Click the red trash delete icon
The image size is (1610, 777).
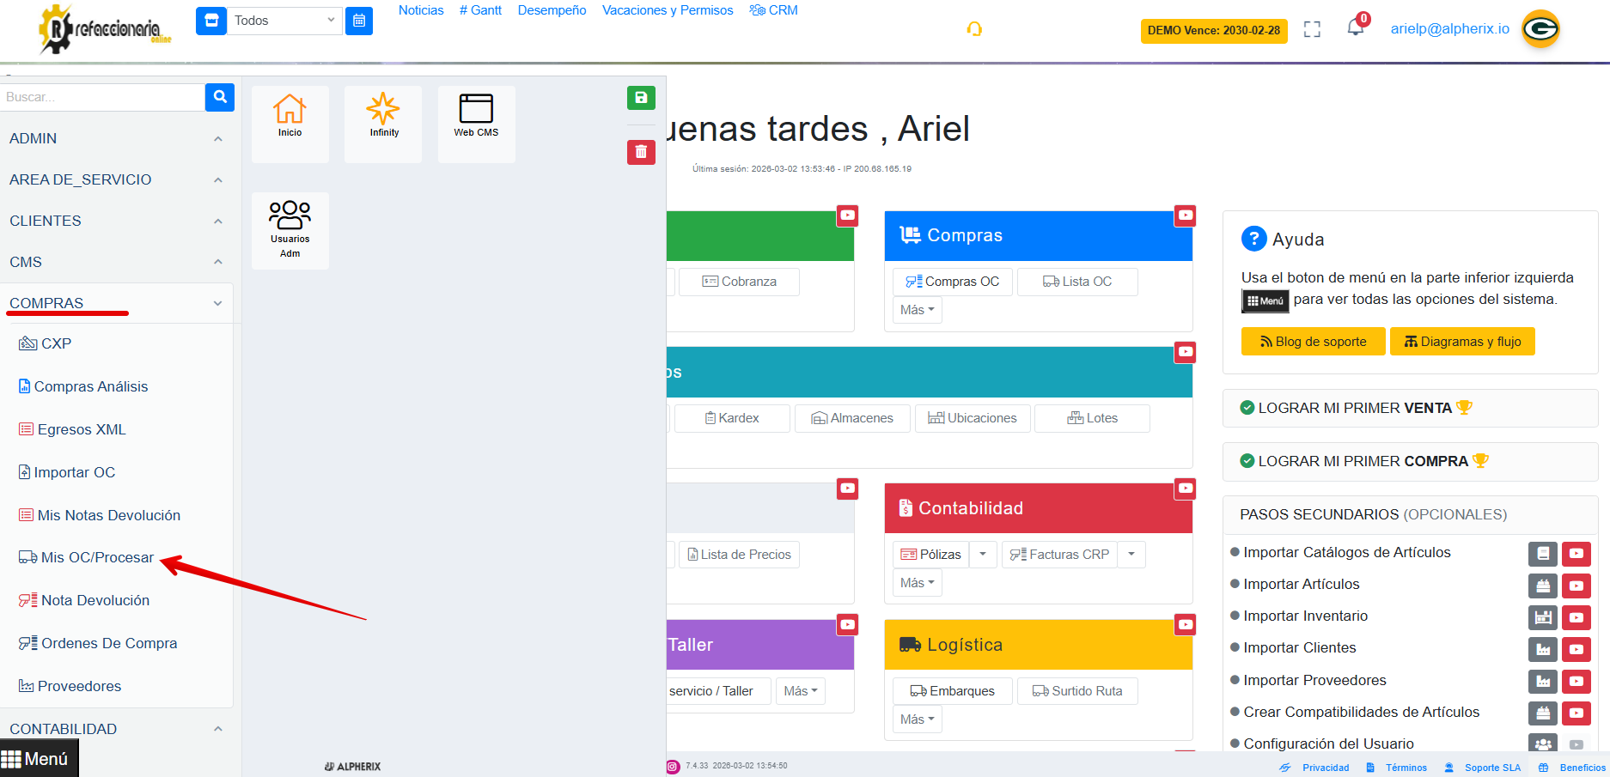click(641, 152)
